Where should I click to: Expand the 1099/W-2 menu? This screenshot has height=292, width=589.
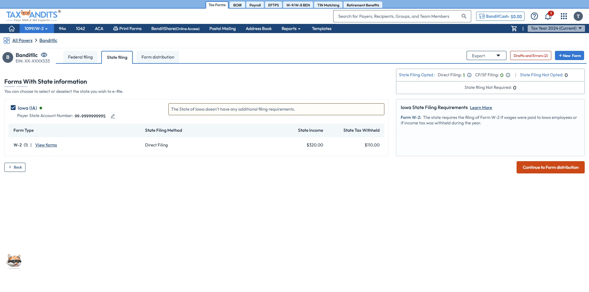coord(36,28)
